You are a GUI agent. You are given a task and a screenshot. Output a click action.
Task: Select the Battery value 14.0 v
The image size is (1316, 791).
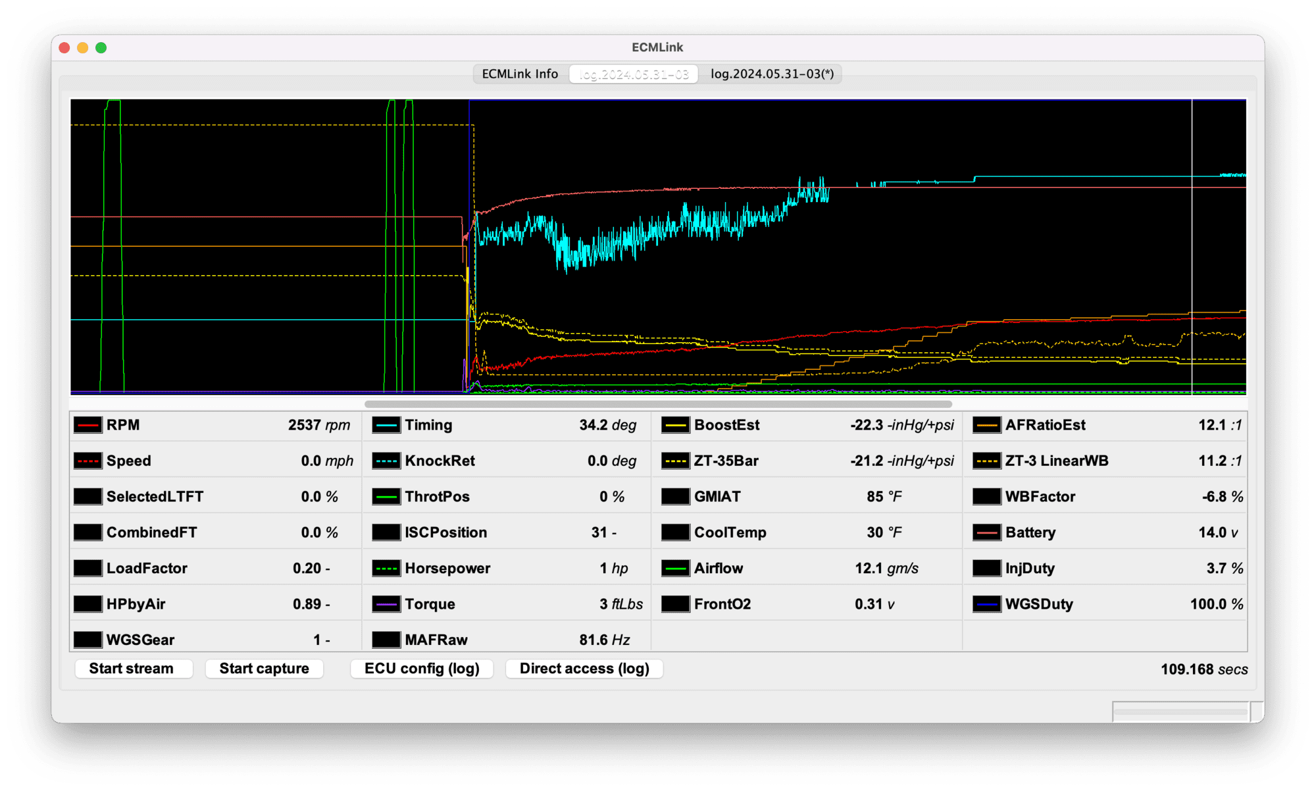[x=1218, y=532]
